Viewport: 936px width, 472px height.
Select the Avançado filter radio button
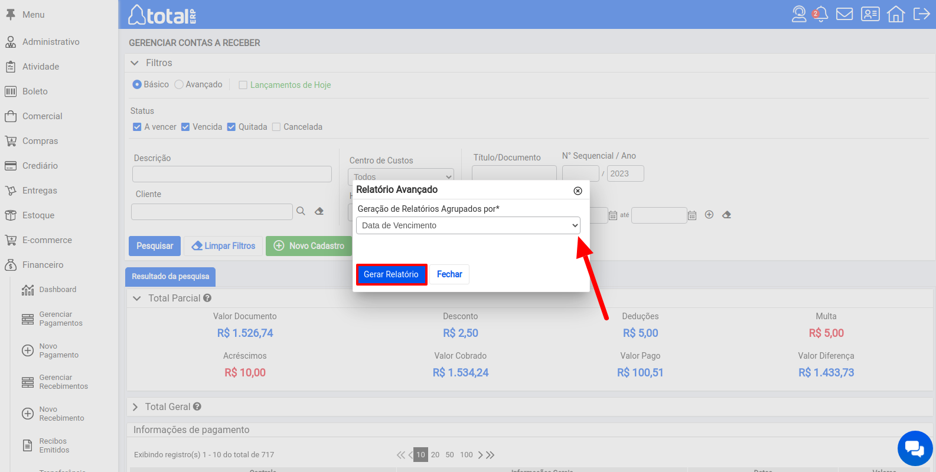[179, 85]
